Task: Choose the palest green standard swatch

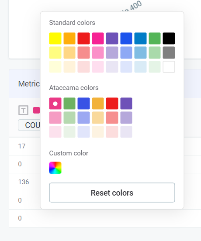Action: [x=155, y=67]
